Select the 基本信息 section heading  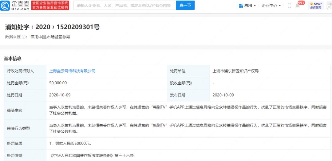click(13, 58)
